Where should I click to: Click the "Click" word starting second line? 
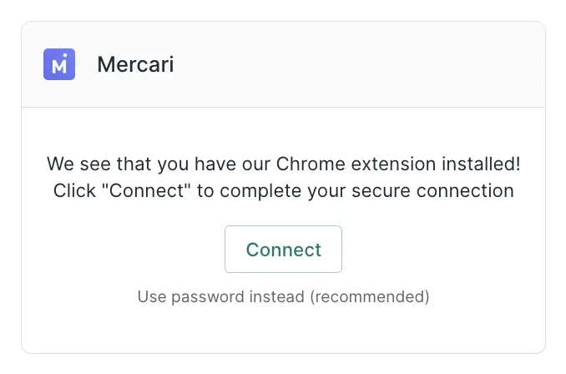coord(73,190)
